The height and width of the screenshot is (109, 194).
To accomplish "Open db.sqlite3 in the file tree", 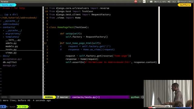I will pos(10,62).
